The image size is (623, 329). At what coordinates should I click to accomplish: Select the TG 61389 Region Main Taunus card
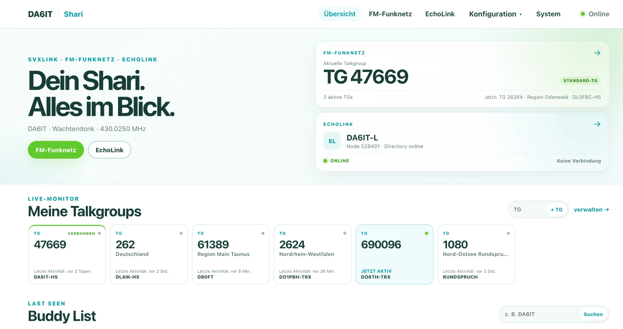231,255
